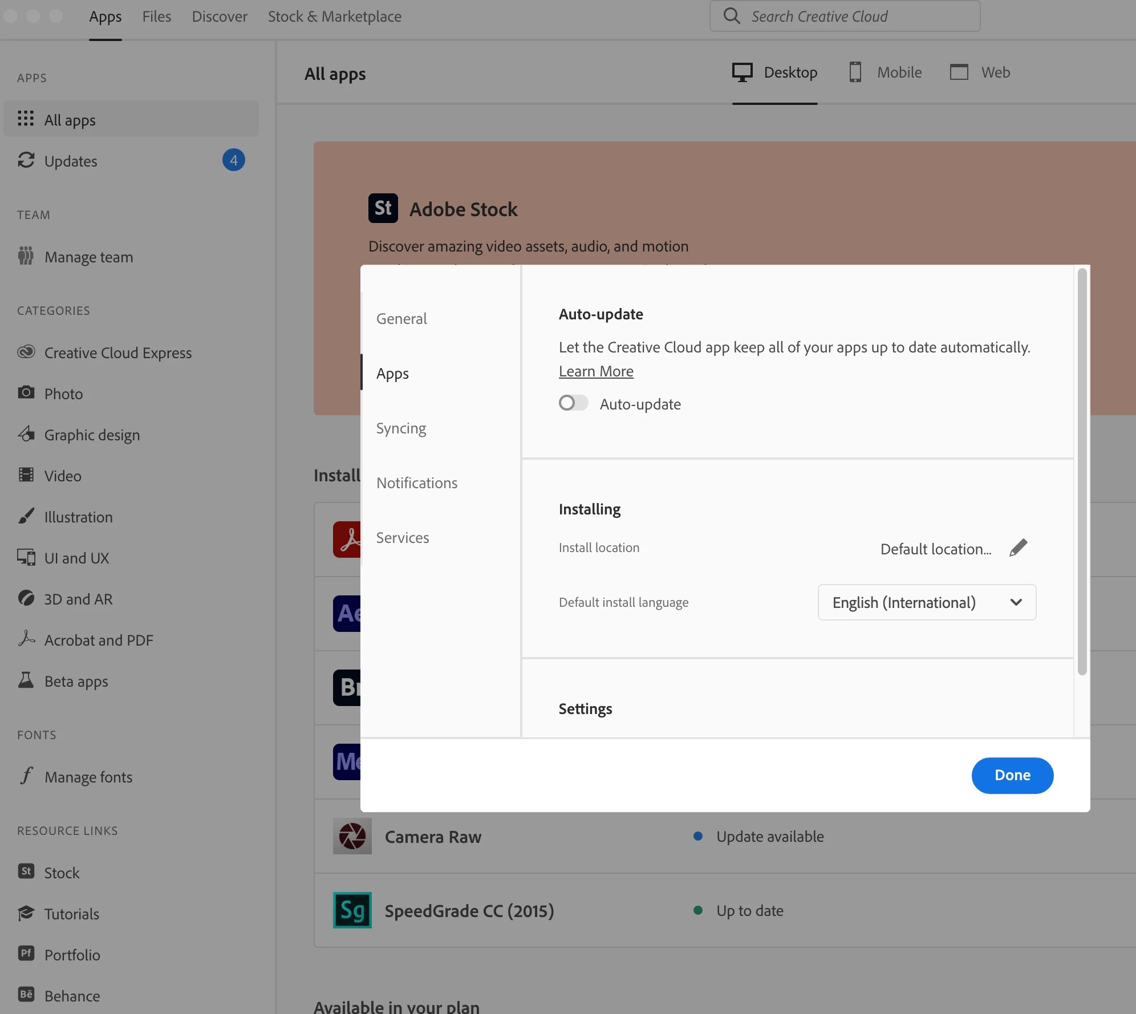
Task: Click the Camera Raw app icon
Action: click(352, 836)
